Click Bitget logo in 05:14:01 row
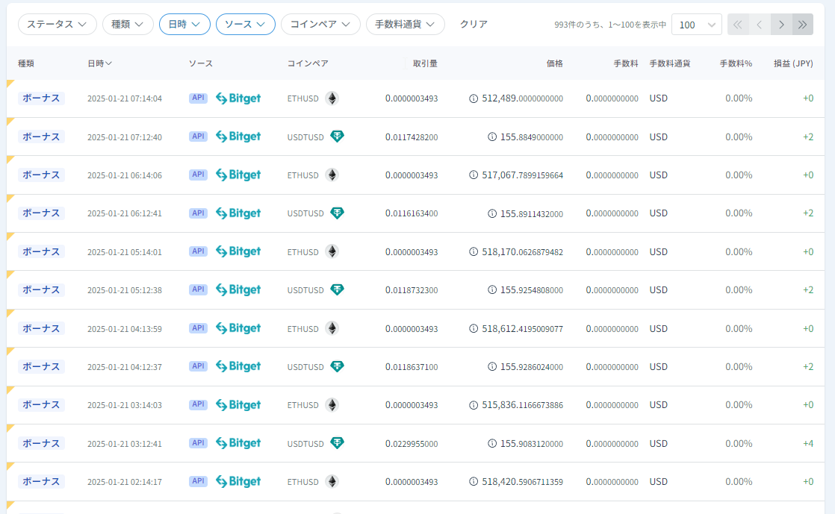 [238, 251]
